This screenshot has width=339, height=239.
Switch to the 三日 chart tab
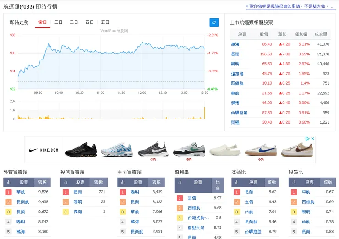pos(74,22)
